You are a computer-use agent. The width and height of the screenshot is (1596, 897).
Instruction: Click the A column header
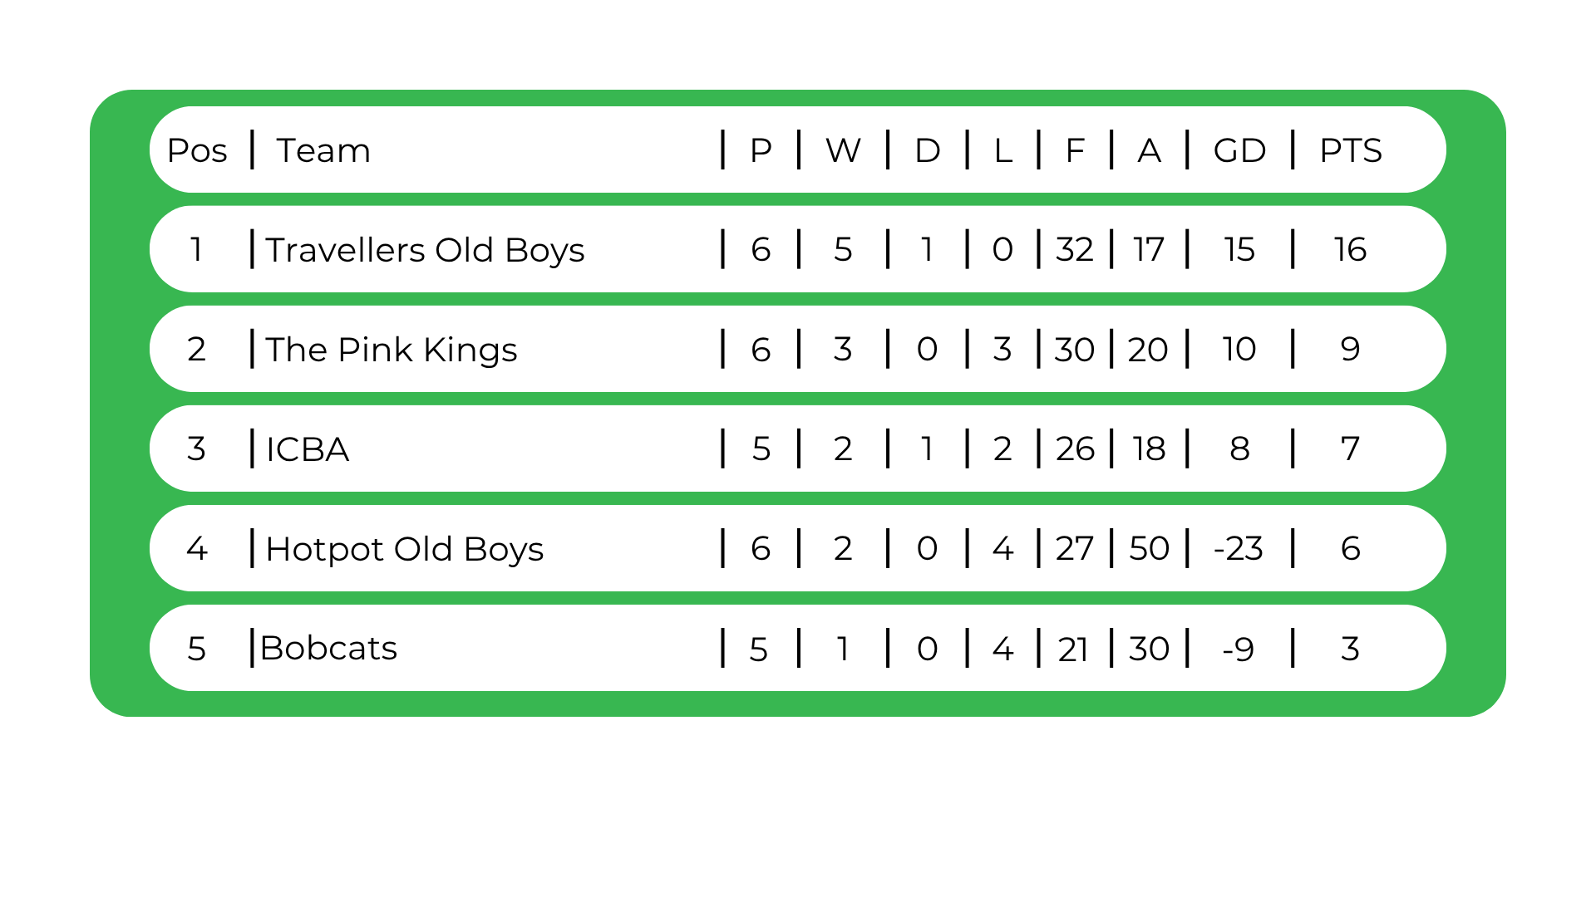(1149, 150)
